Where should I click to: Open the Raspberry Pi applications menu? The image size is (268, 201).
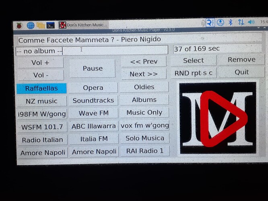click(x=19, y=26)
